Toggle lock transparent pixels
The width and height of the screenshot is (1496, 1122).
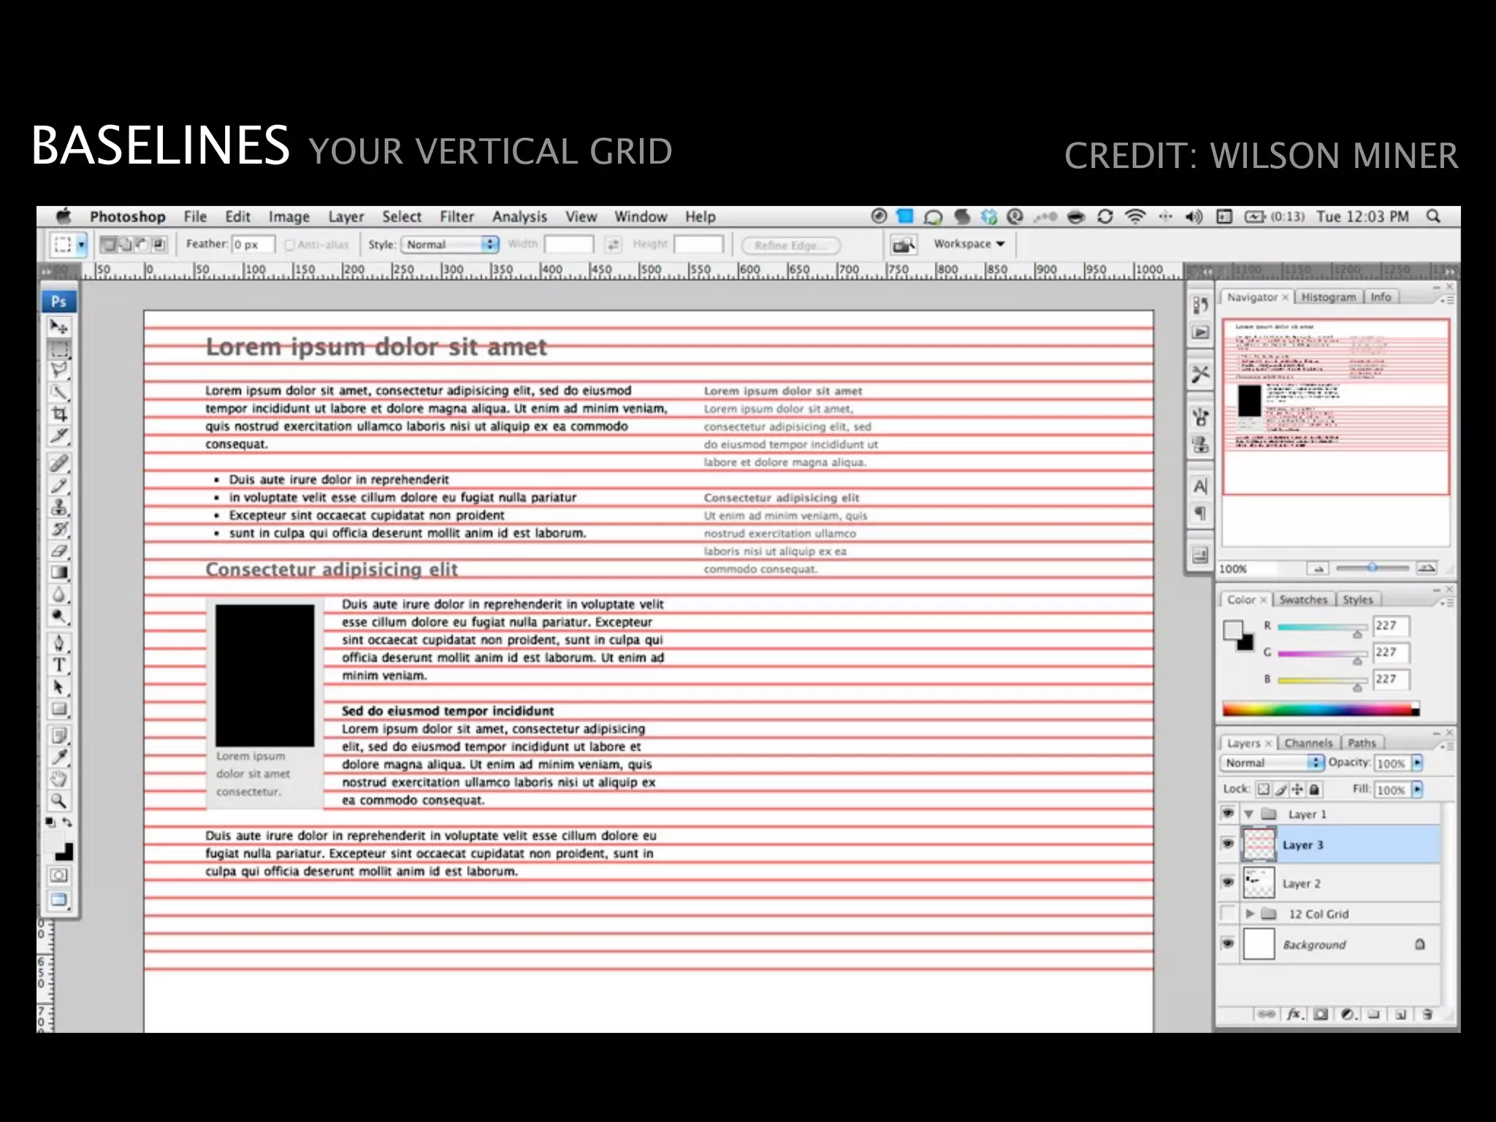1263,789
